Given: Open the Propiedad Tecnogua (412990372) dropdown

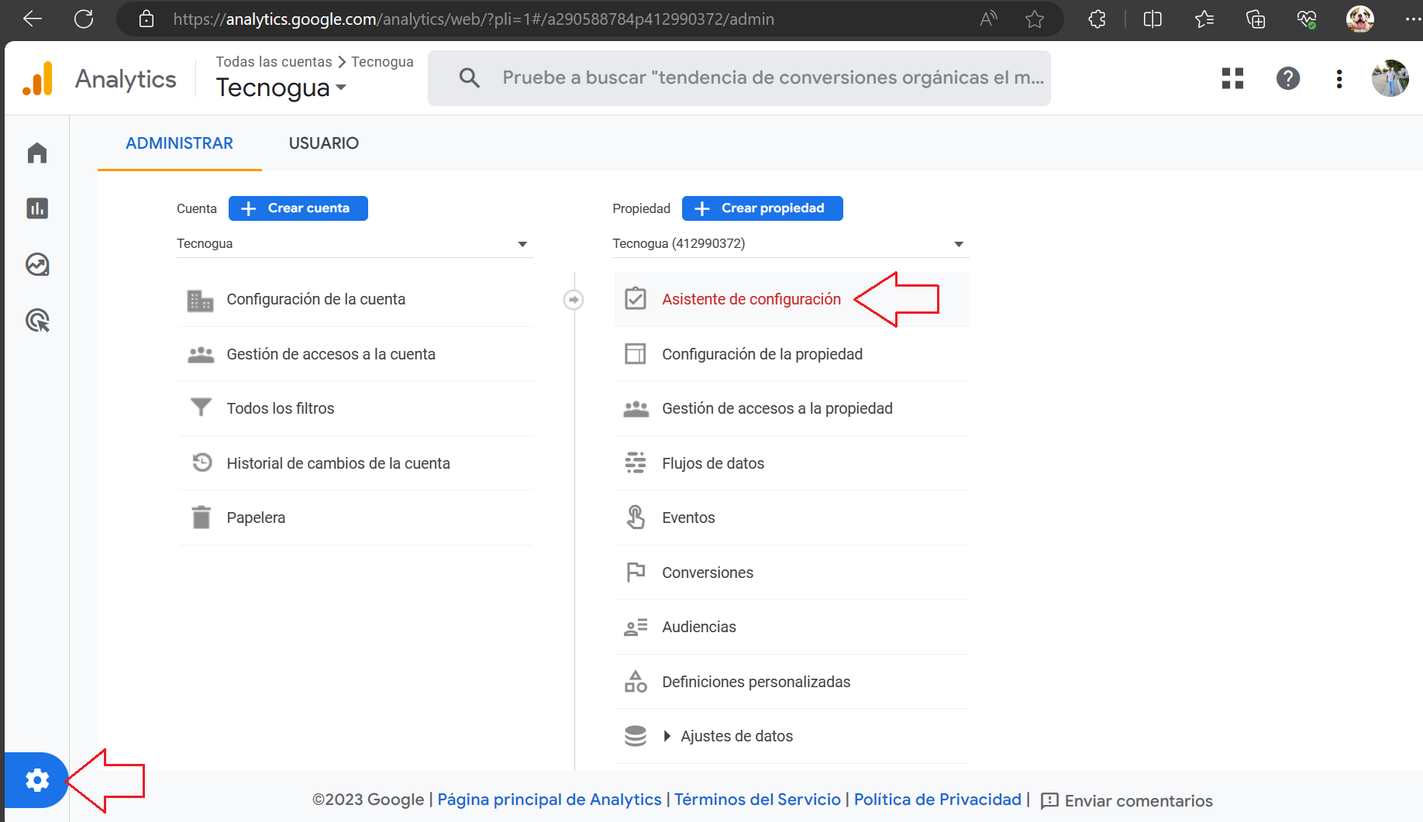Looking at the screenshot, I should pyautogui.click(x=791, y=243).
